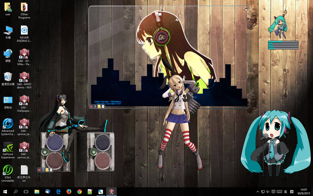The height and width of the screenshot is (196, 313).
Task: Open Firefox from the taskbar
Action: pyautogui.click(x=69, y=192)
